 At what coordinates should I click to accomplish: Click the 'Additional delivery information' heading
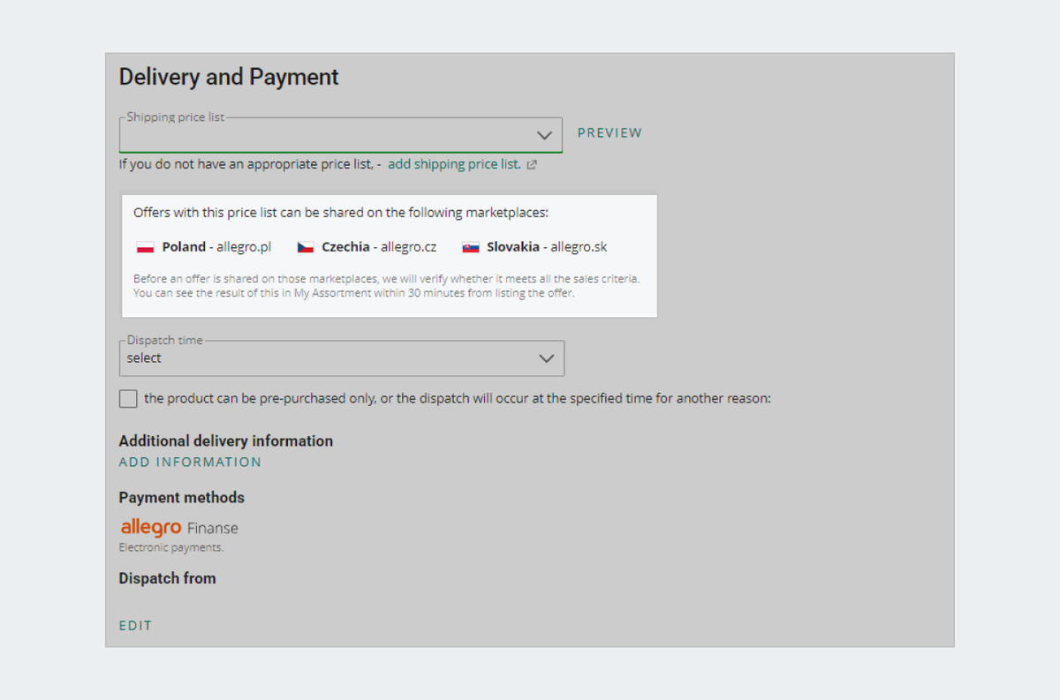click(226, 441)
